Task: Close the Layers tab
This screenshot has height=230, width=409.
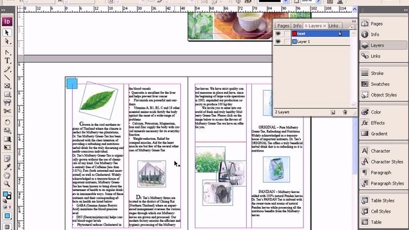Action: click(x=325, y=26)
